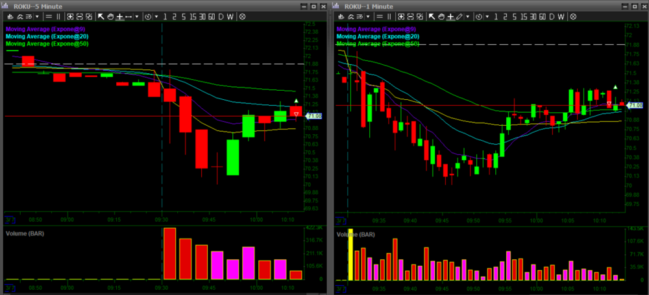This screenshot has width=649, height=295.
Task: Click the first chart-type icon in 5 Minute toolbar
Action: 10,16
